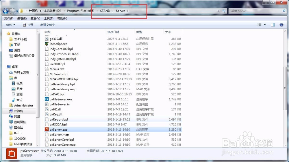Click the pxServer.exe red icon
289x162 pixels.
(x=47, y=129)
